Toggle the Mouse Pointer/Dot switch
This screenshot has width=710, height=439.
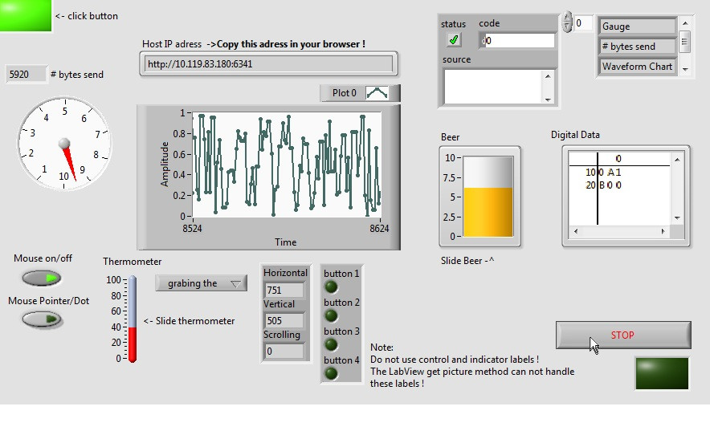[42, 319]
